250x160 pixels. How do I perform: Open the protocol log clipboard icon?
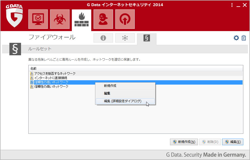[244, 38]
